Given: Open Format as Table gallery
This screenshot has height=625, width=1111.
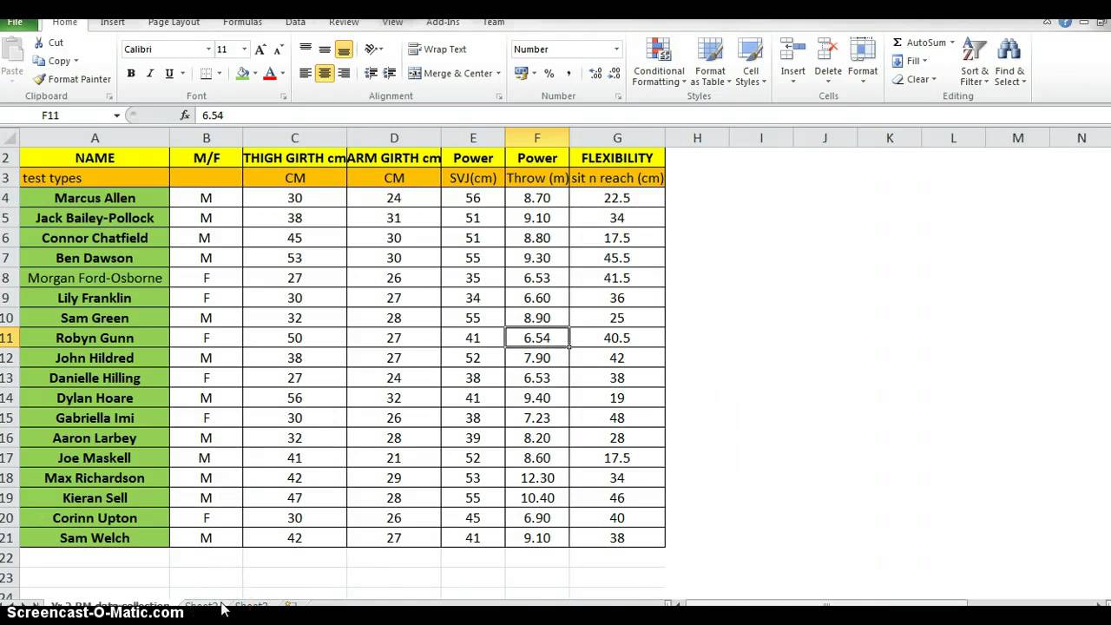Looking at the screenshot, I should [710, 62].
